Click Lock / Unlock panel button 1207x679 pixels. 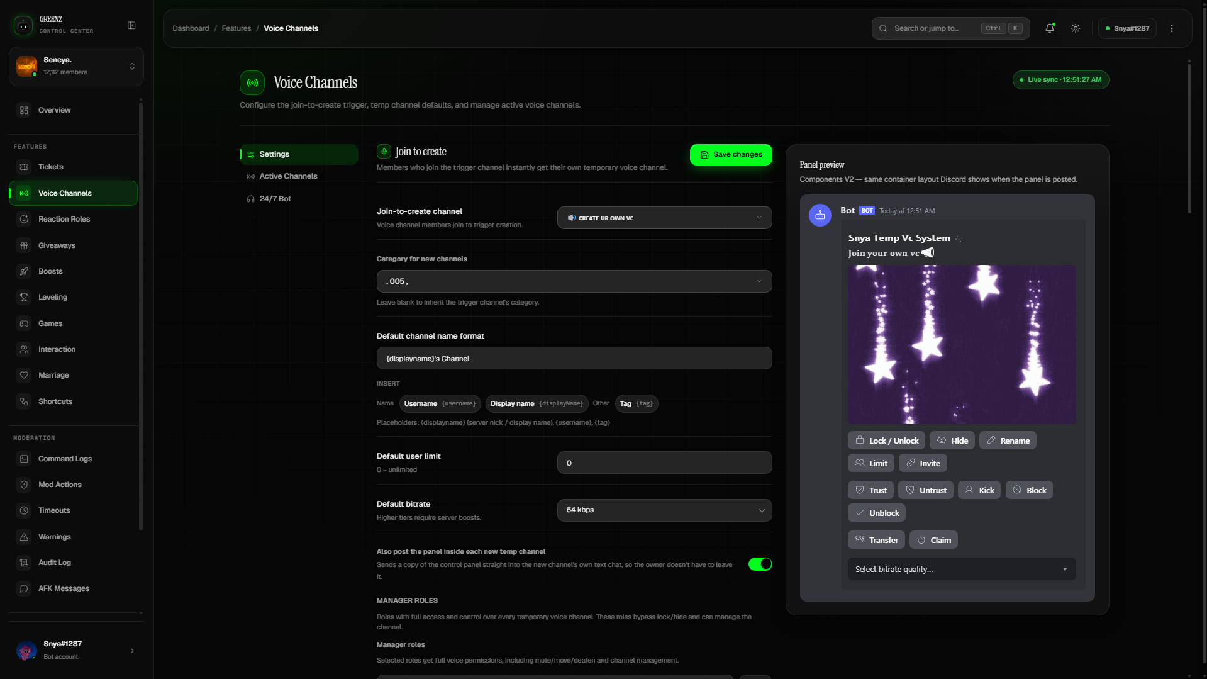pyautogui.click(x=886, y=441)
